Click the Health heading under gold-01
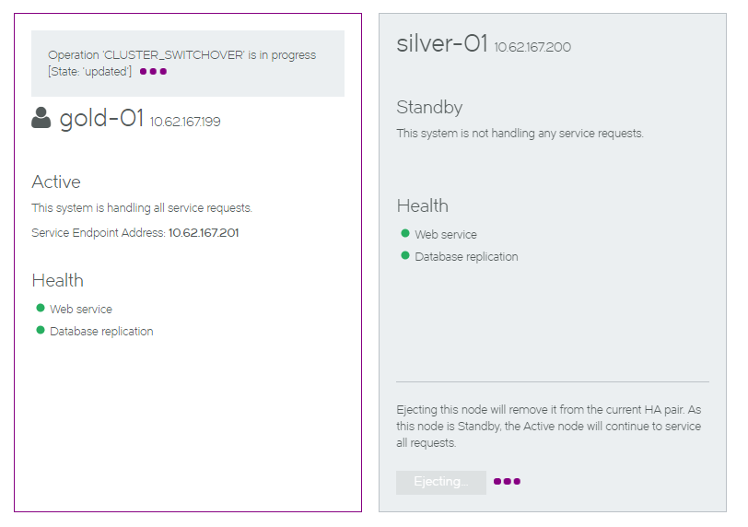The height and width of the screenshot is (527, 748). (58, 280)
